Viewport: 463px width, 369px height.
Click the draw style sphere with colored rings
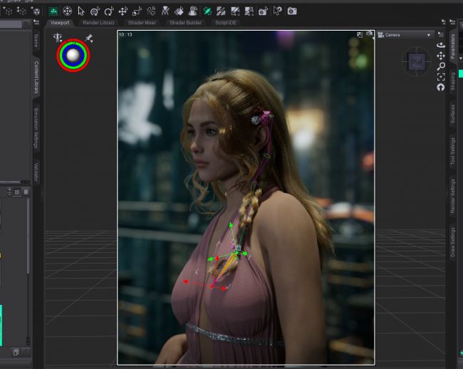(73, 56)
